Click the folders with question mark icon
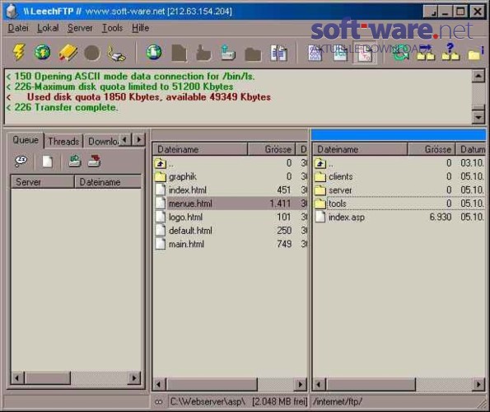This screenshot has height=412, width=490. click(x=450, y=52)
